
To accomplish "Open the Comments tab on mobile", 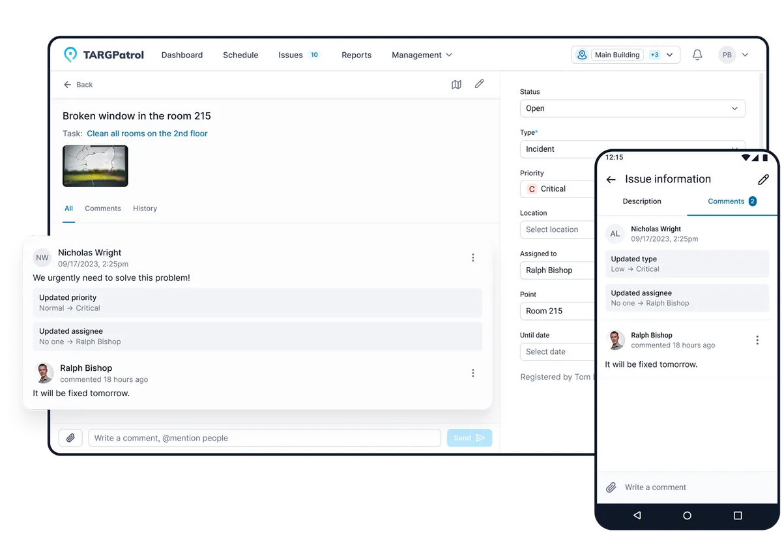I will 731,201.
